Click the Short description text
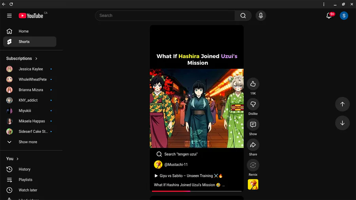Image resolution: width=356 pixels, height=200 pixels. coord(187,185)
